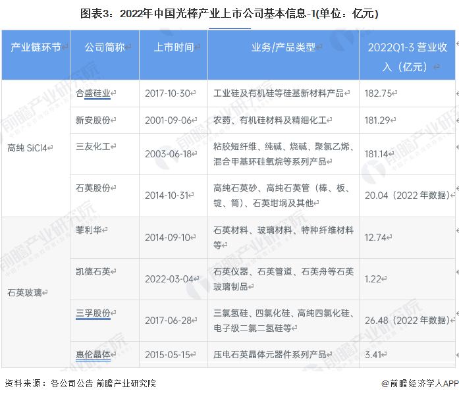Click listing date '2017-10-30'
459x397 pixels.
168,93
